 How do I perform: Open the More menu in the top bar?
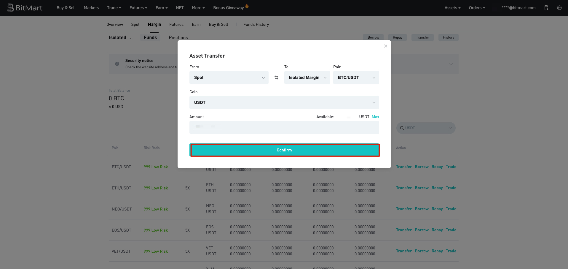(x=198, y=8)
